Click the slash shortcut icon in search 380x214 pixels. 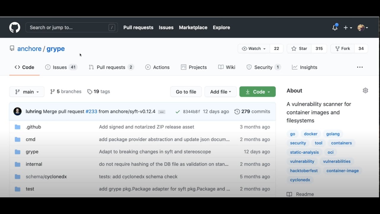112,28
